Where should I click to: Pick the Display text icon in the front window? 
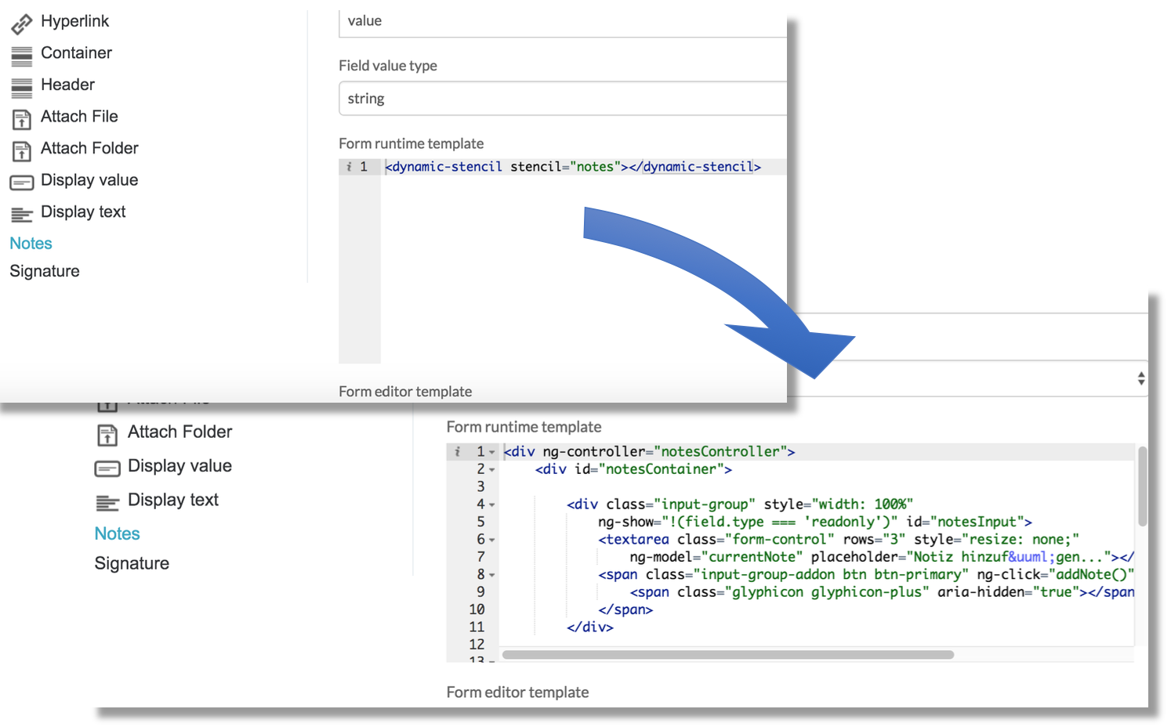21,214
